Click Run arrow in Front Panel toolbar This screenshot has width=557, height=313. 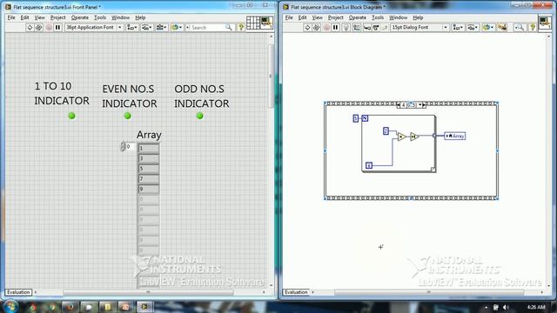tap(30, 27)
